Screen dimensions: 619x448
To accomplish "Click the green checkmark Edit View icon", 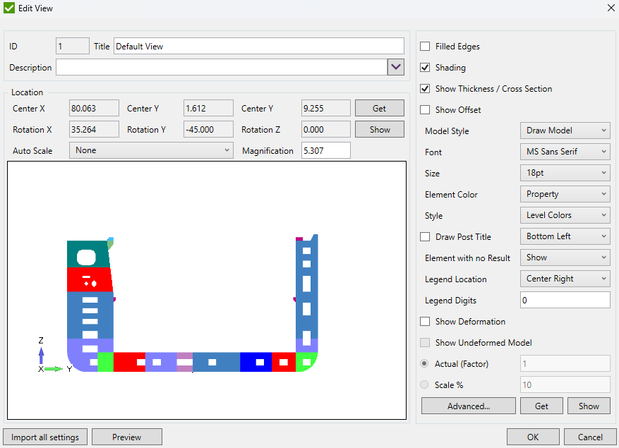I will (8, 8).
